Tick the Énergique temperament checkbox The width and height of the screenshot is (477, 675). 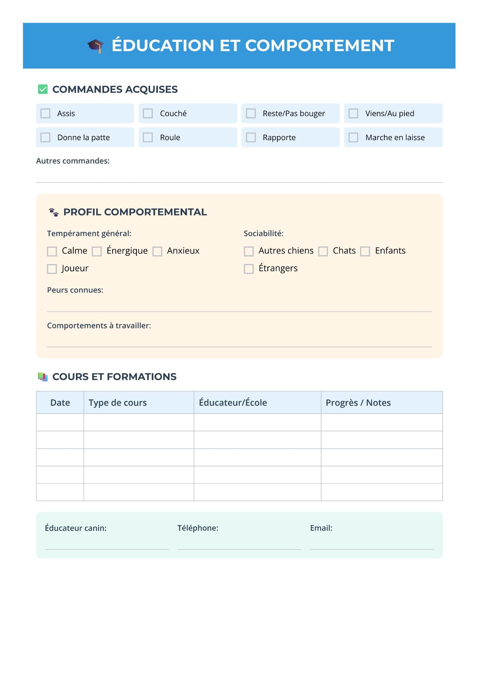click(97, 251)
